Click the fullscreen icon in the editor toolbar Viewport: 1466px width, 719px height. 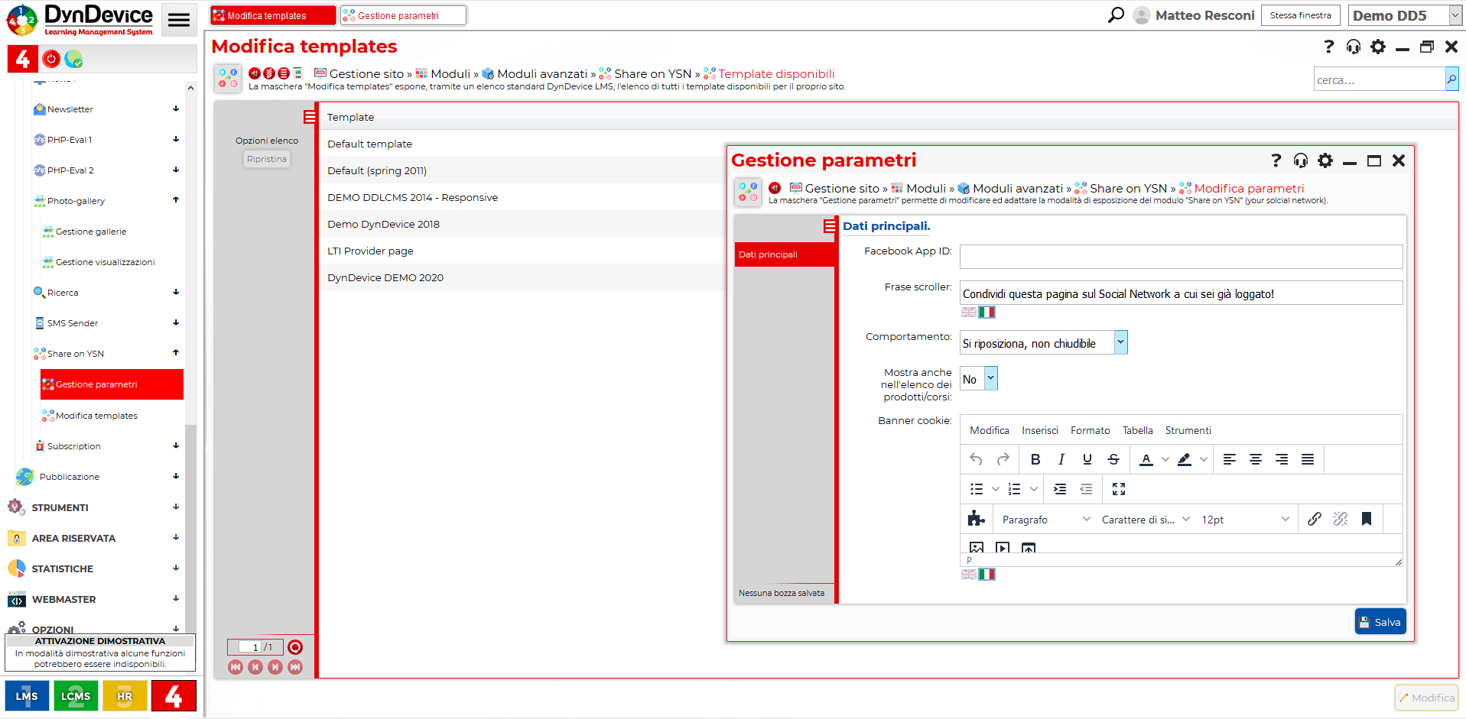[1118, 489]
